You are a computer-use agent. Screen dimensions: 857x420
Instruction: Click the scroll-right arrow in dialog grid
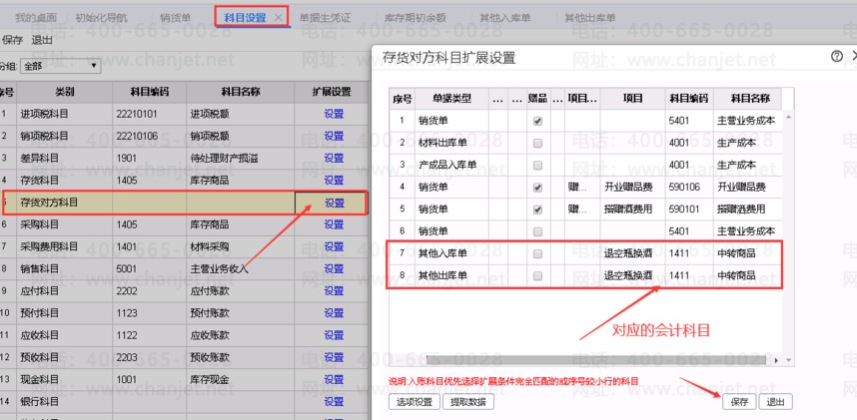coord(777,360)
